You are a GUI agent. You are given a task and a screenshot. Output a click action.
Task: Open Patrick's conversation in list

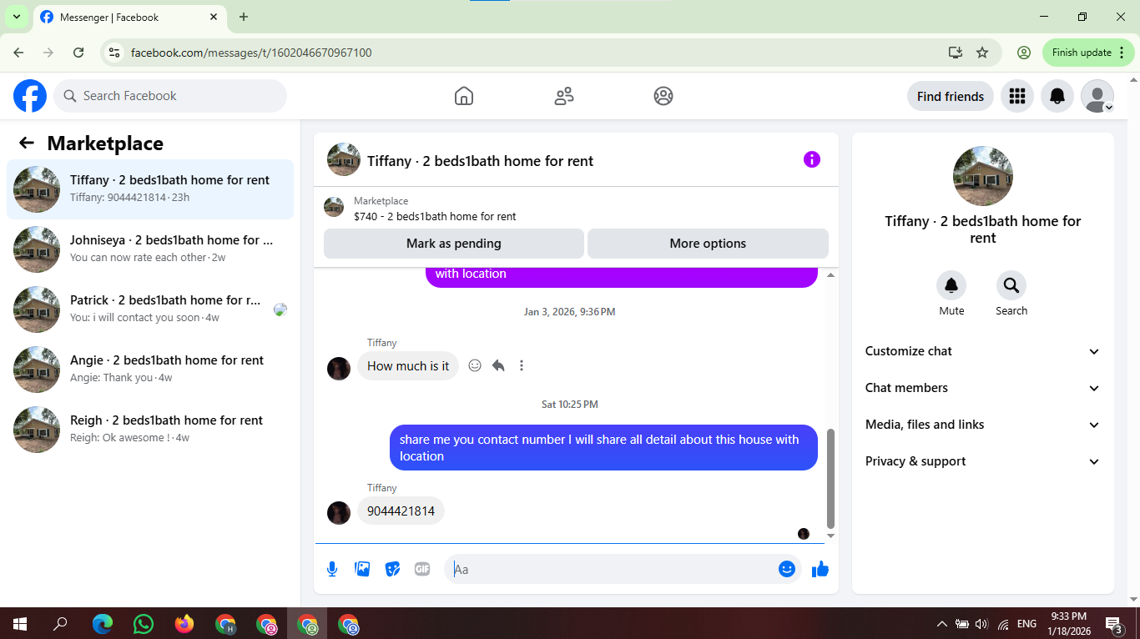[150, 309]
